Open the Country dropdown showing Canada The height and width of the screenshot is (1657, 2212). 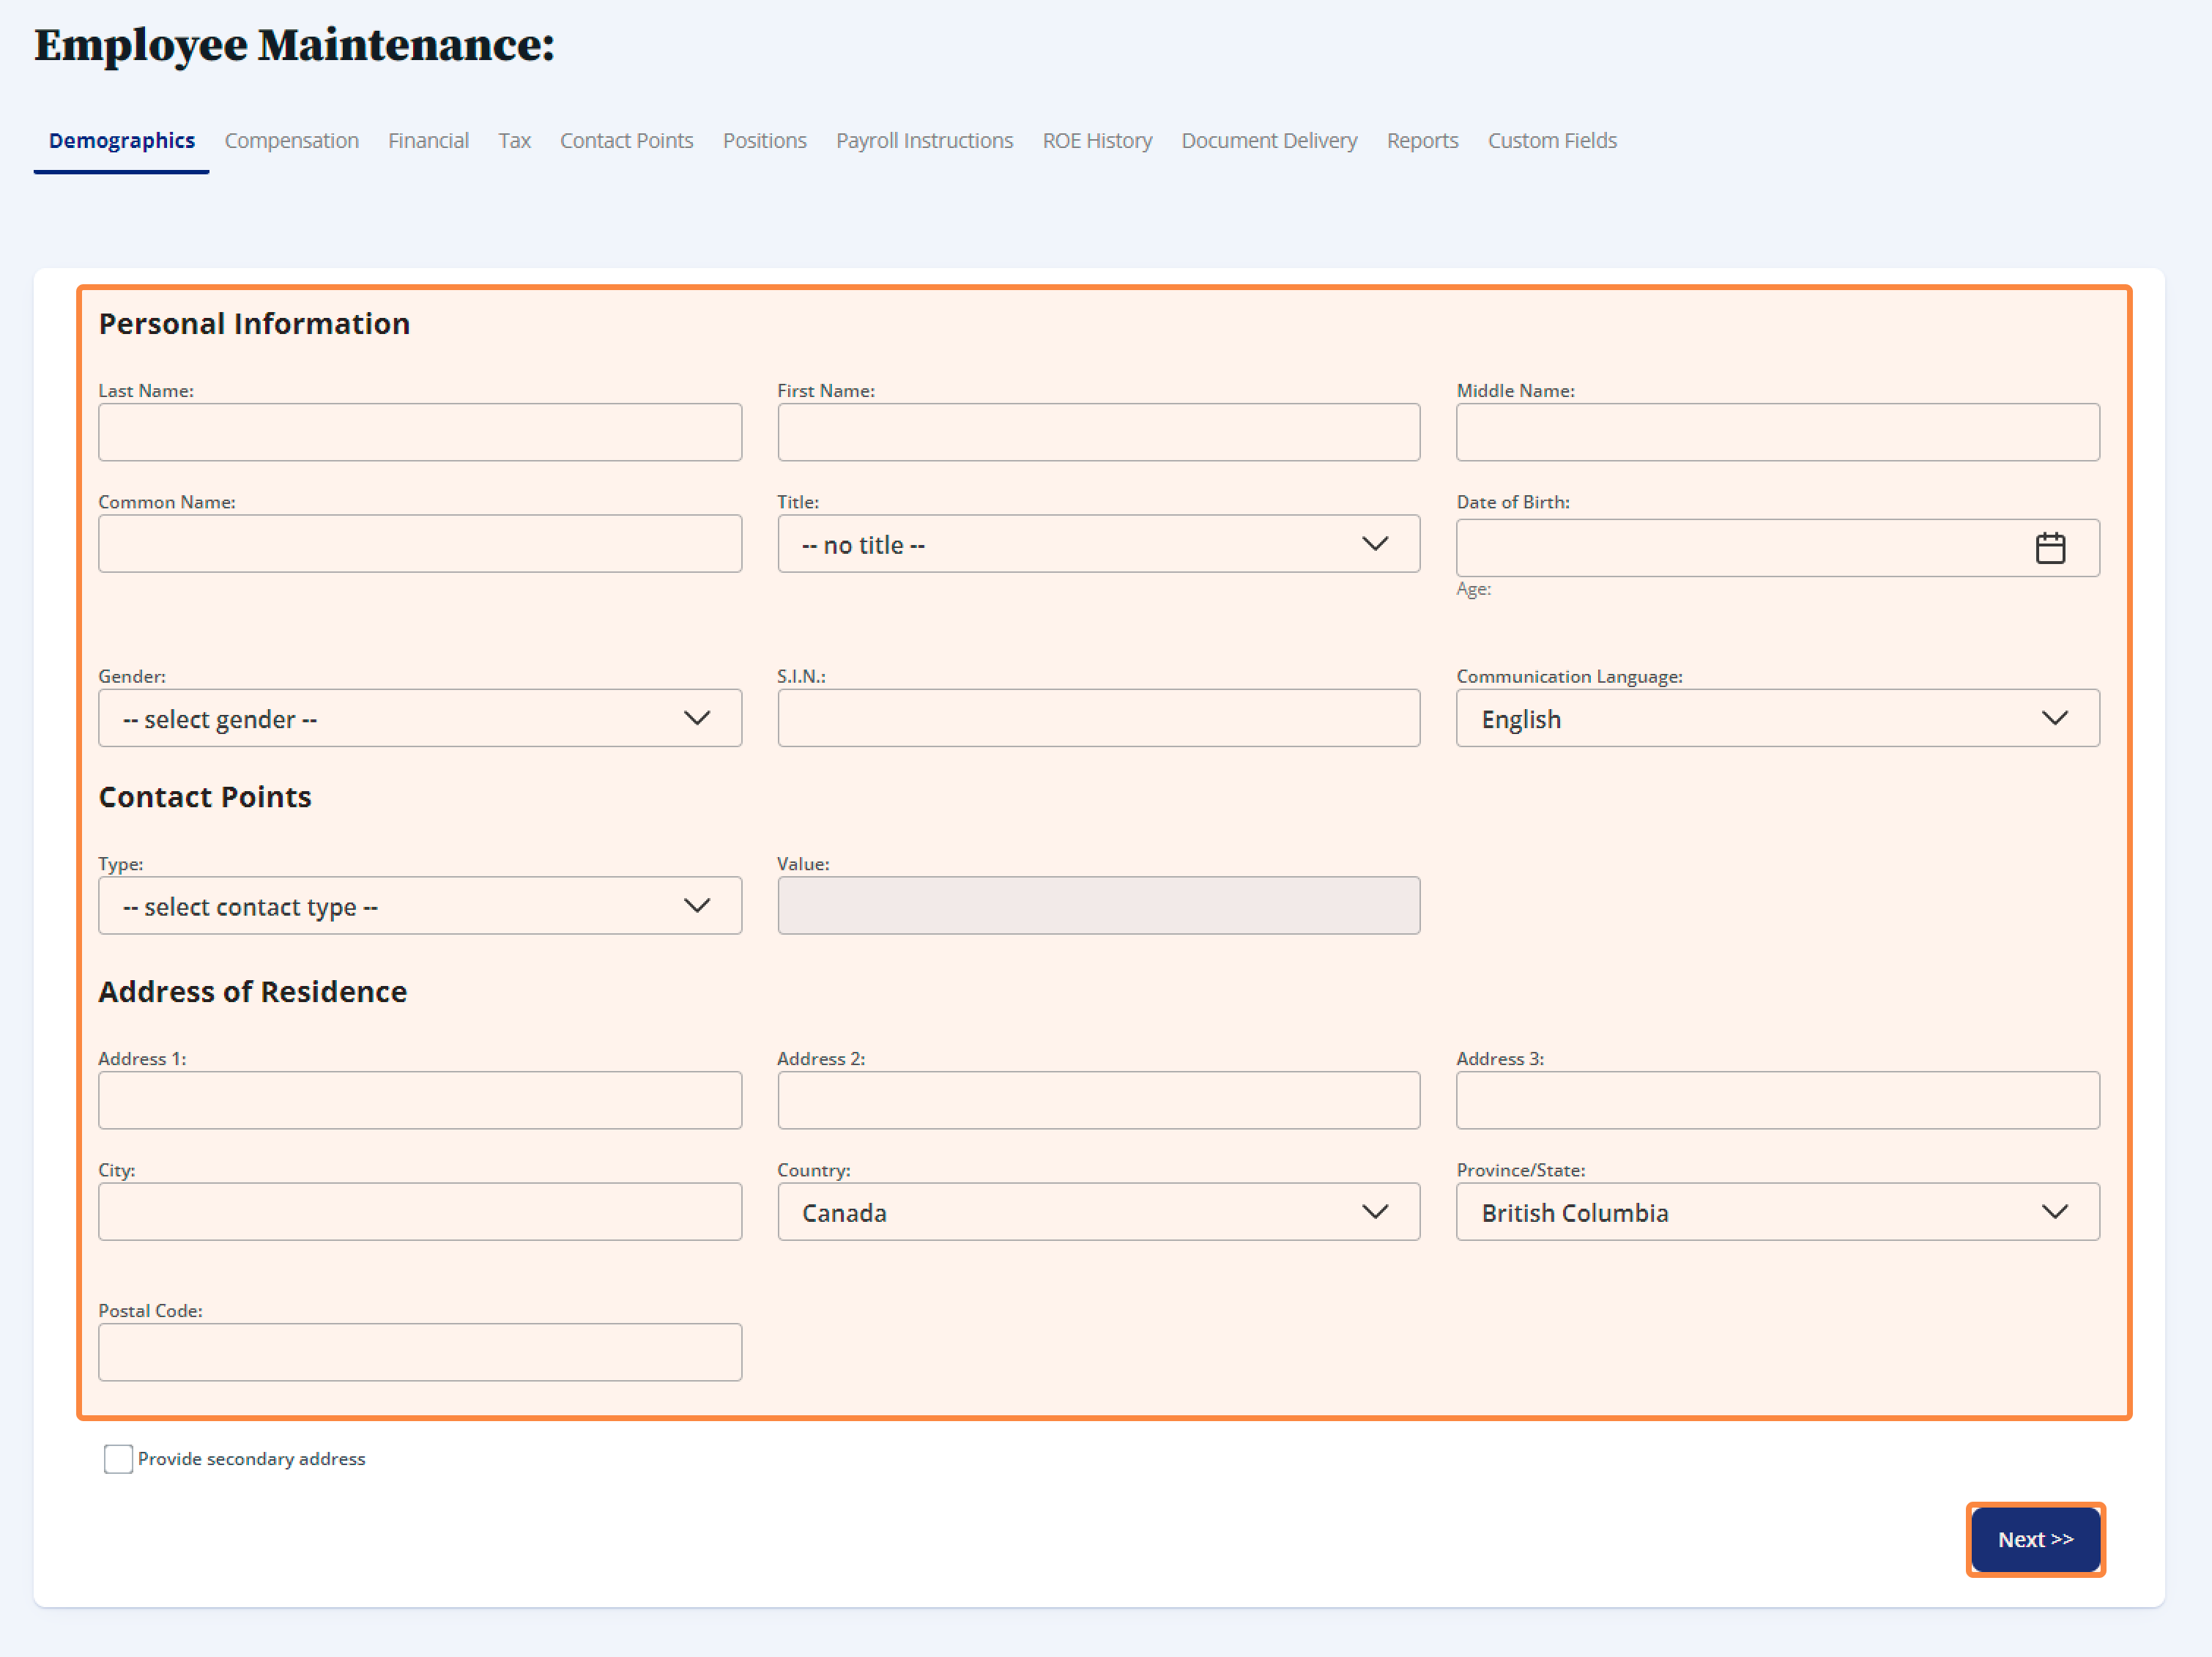click(x=1098, y=1212)
